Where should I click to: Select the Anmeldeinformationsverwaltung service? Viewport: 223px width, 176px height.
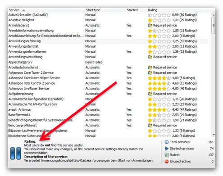(31, 31)
